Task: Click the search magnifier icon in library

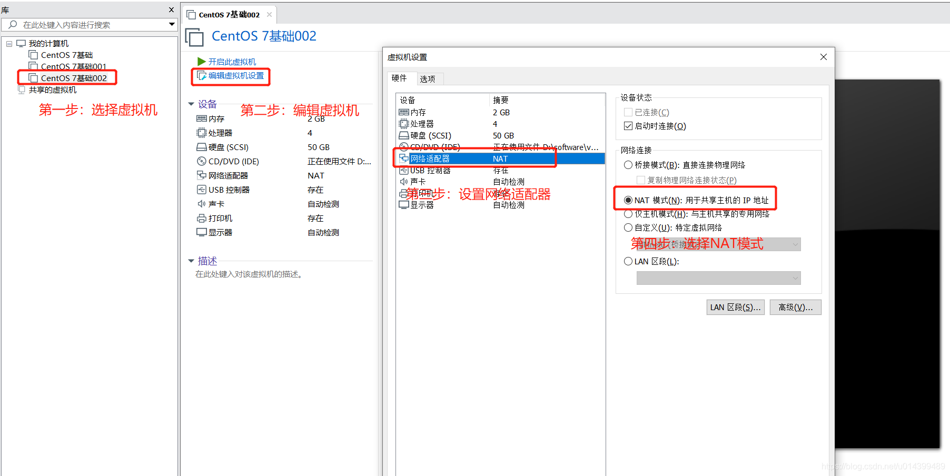Action: pyautogui.click(x=13, y=25)
